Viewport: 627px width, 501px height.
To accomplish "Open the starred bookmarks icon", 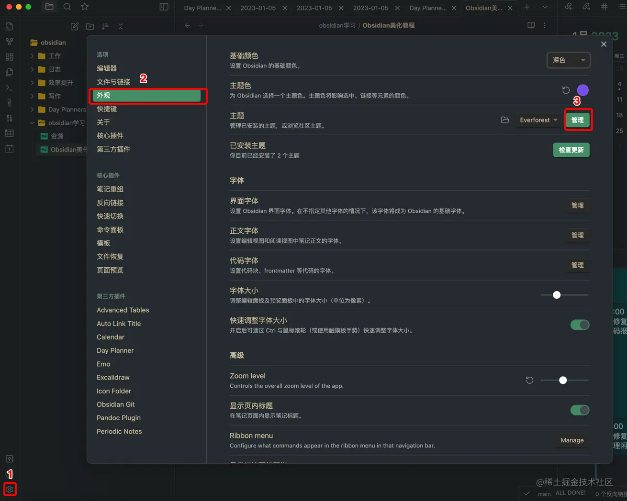I will 85,7.
